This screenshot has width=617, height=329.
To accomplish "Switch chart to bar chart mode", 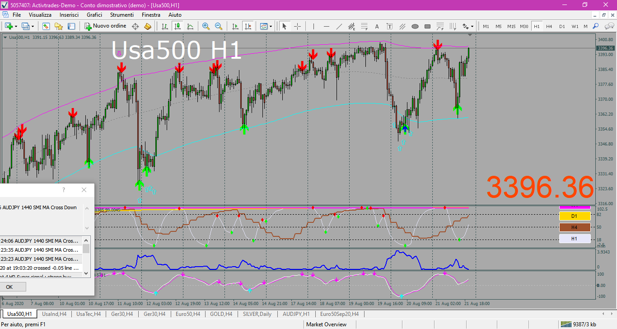I will point(165,26).
